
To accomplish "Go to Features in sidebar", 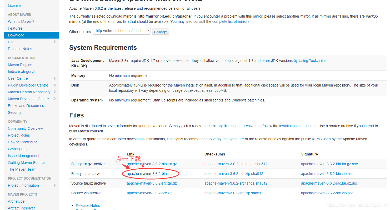I will pyautogui.click(x=15, y=28).
